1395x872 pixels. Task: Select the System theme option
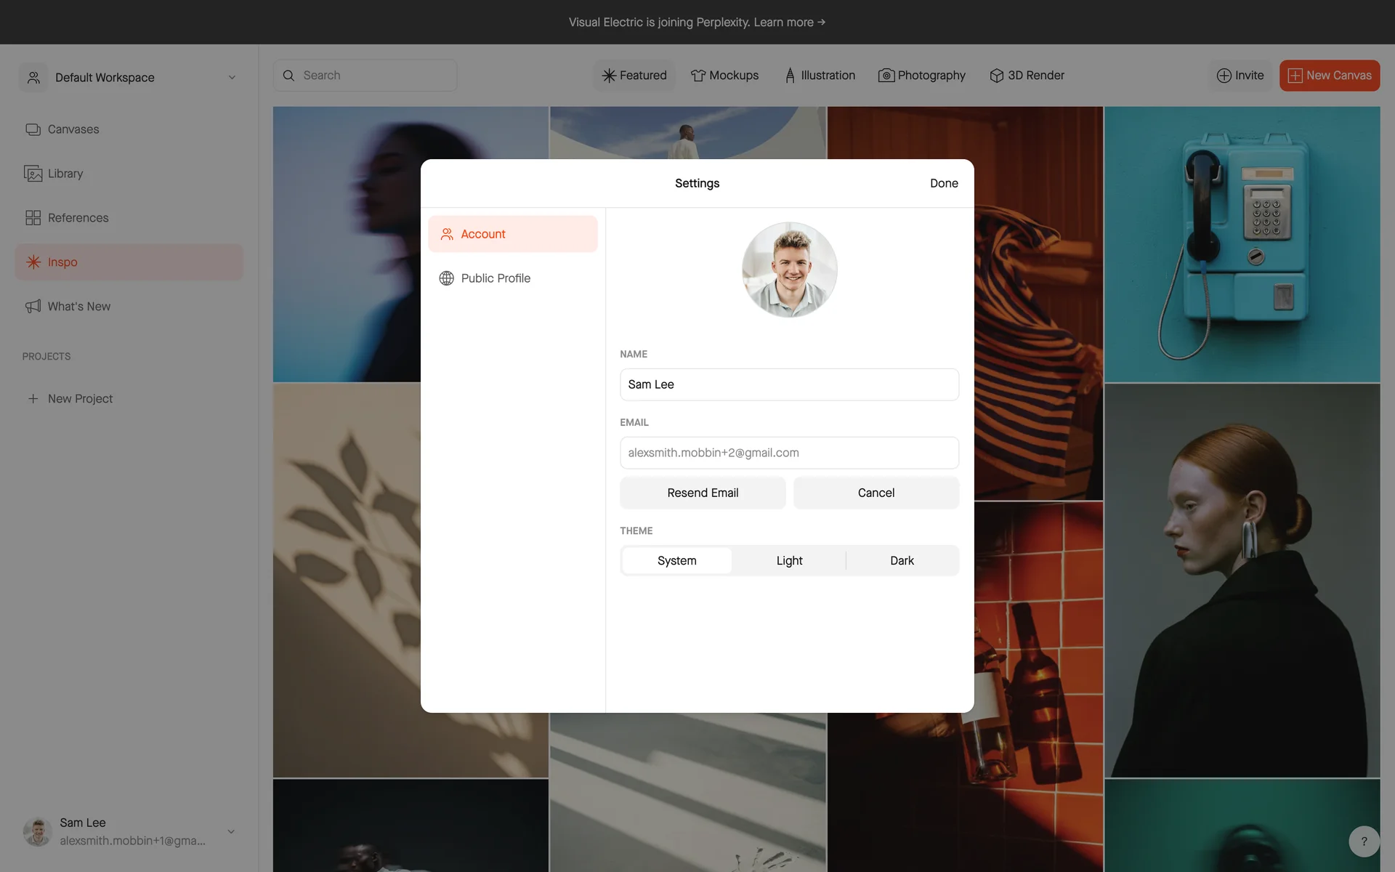(676, 561)
